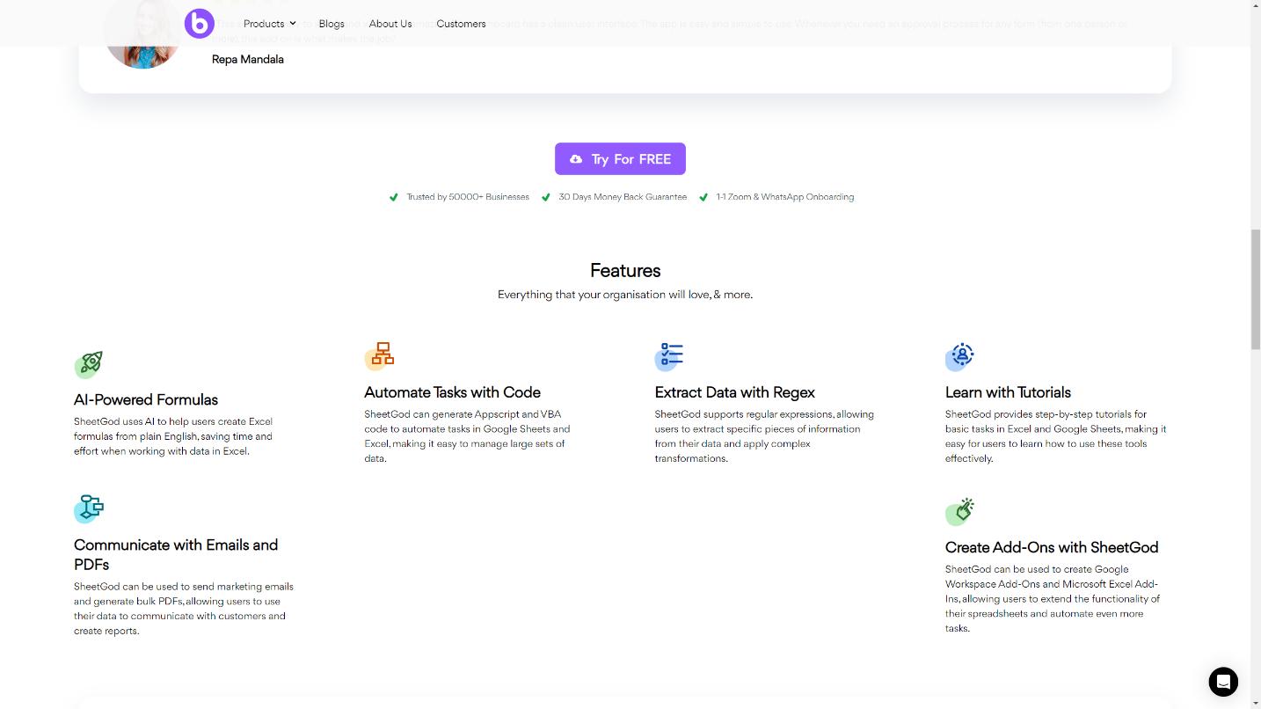Click the green checkmark beside Trusted by 50000+ Businesses
Viewport: 1261px width, 709px height.
pos(394,197)
